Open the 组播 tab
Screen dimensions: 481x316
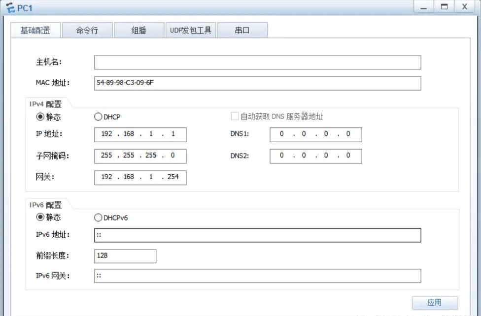click(138, 31)
